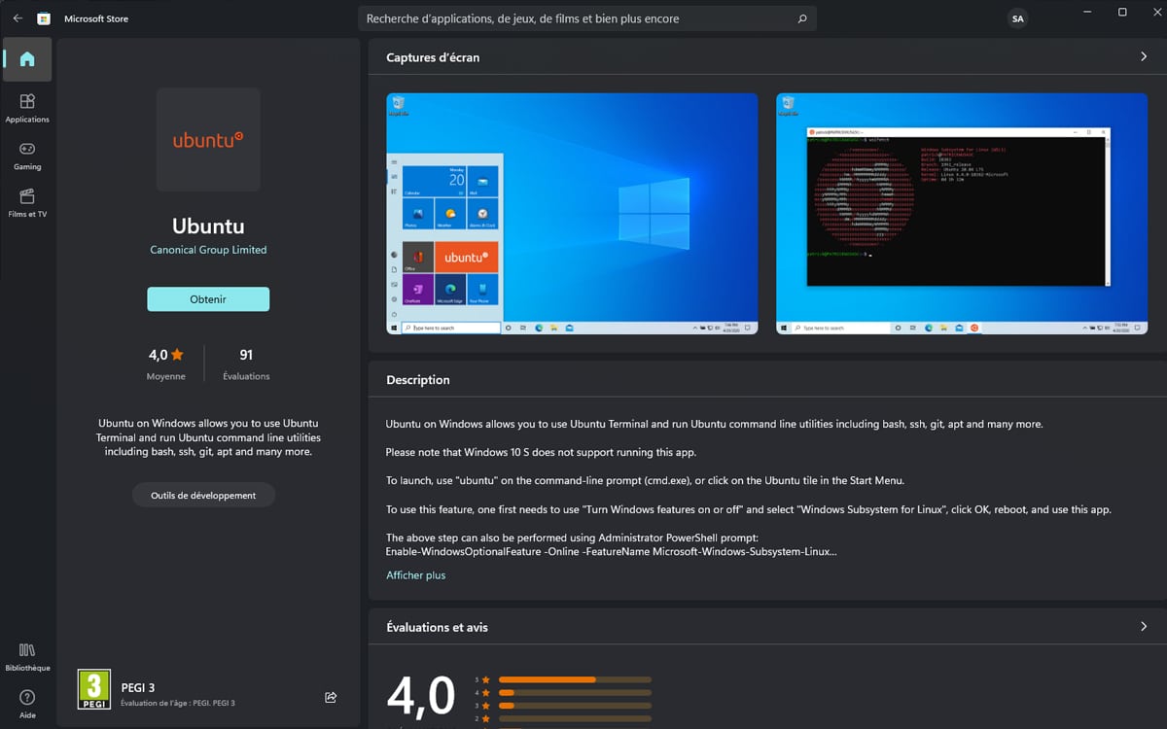
Task: Click the 5-star rating bar
Action: coord(574,679)
